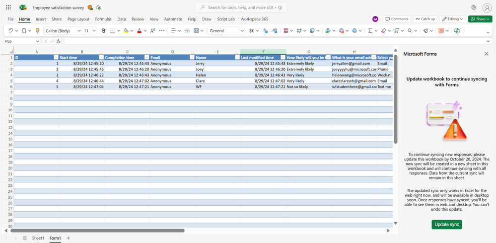Screen dimensions: 496x243
Task: Open the Editing mode dropdown
Action: click(x=453, y=19)
